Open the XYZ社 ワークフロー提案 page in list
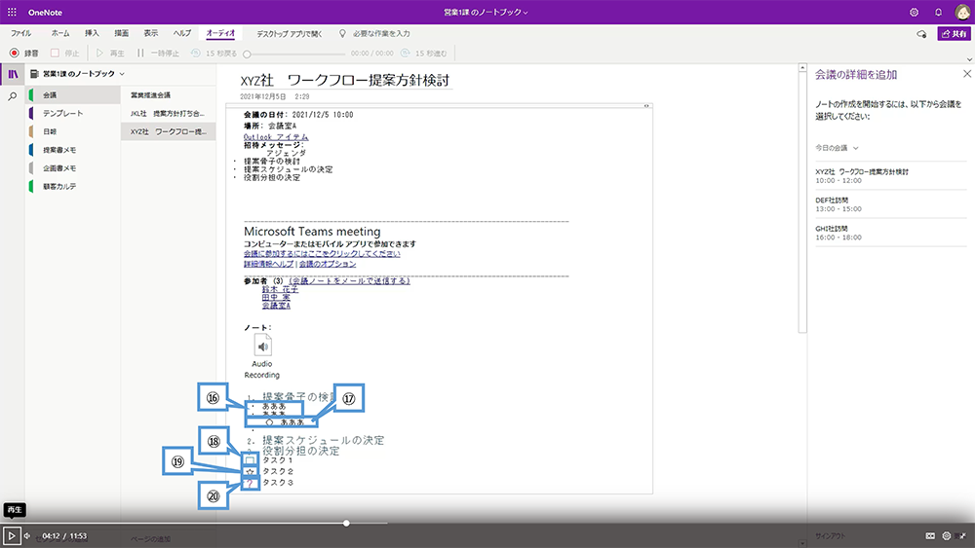Screen dimensions: 975x548 tap(169, 131)
